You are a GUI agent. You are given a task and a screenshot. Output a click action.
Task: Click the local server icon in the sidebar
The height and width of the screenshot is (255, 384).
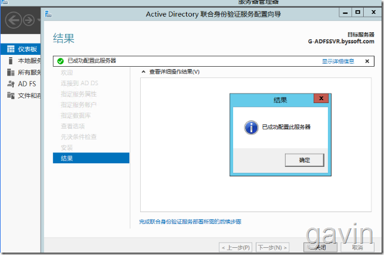click(x=10, y=60)
